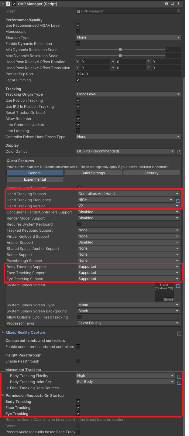Image resolution: width=189 pixels, height=436 pixels.
Task: Open Passthrough Support dropdown
Action: tap(129, 261)
